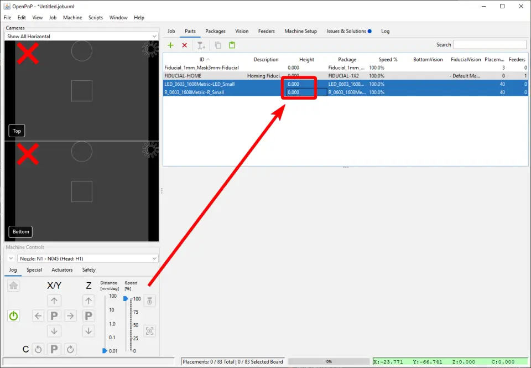Jog X/Y up with the arrow button
This screenshot has width=531, height=368.
54,301
